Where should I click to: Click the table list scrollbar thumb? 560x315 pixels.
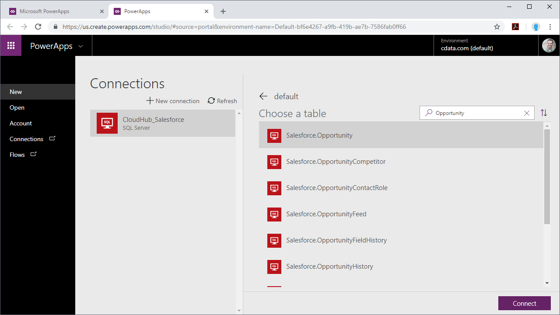click(x=547, y=177)
